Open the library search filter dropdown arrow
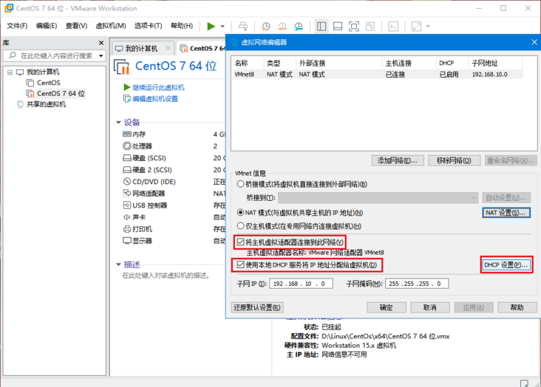This screenshot has height=387, width=541. [101, 55]
